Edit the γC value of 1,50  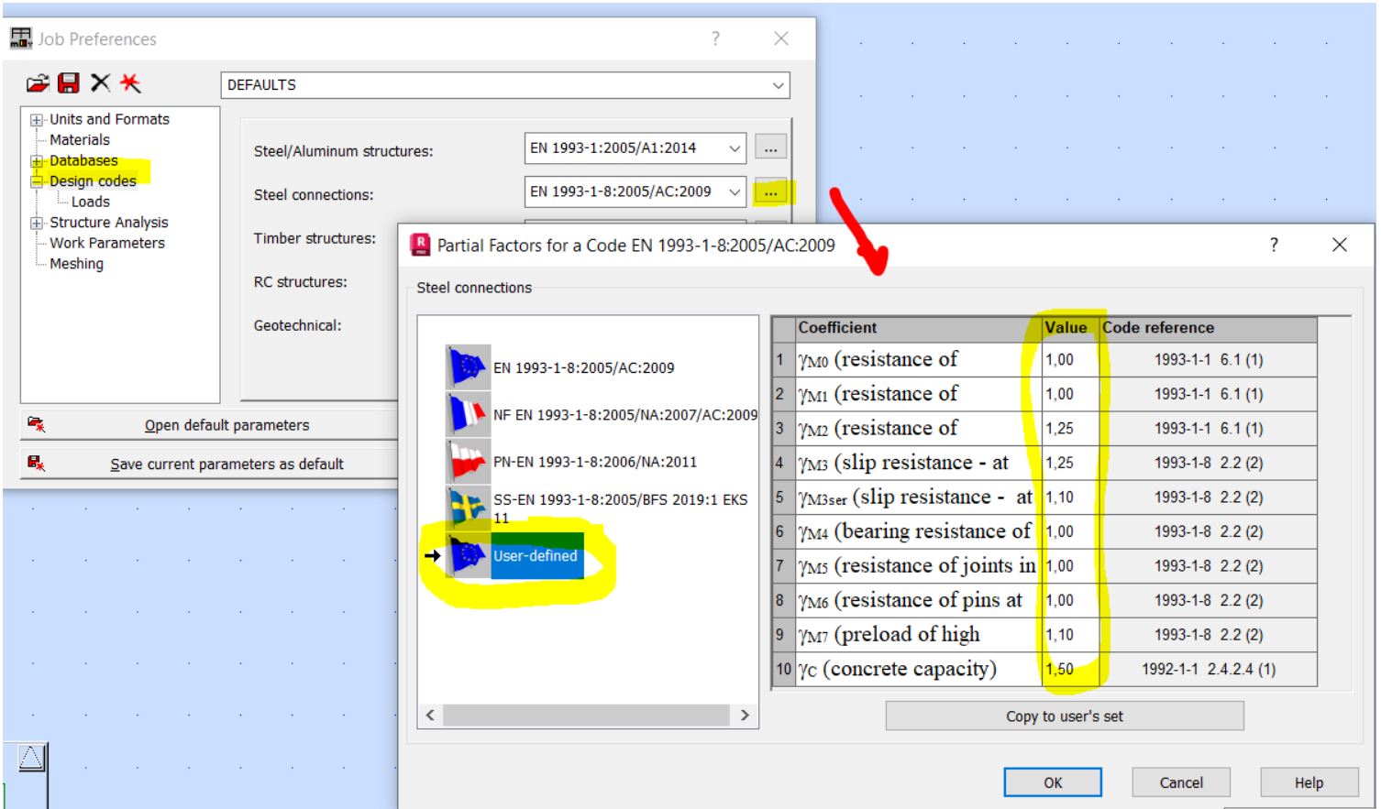pyautogui.click(x=1068, y=669)
